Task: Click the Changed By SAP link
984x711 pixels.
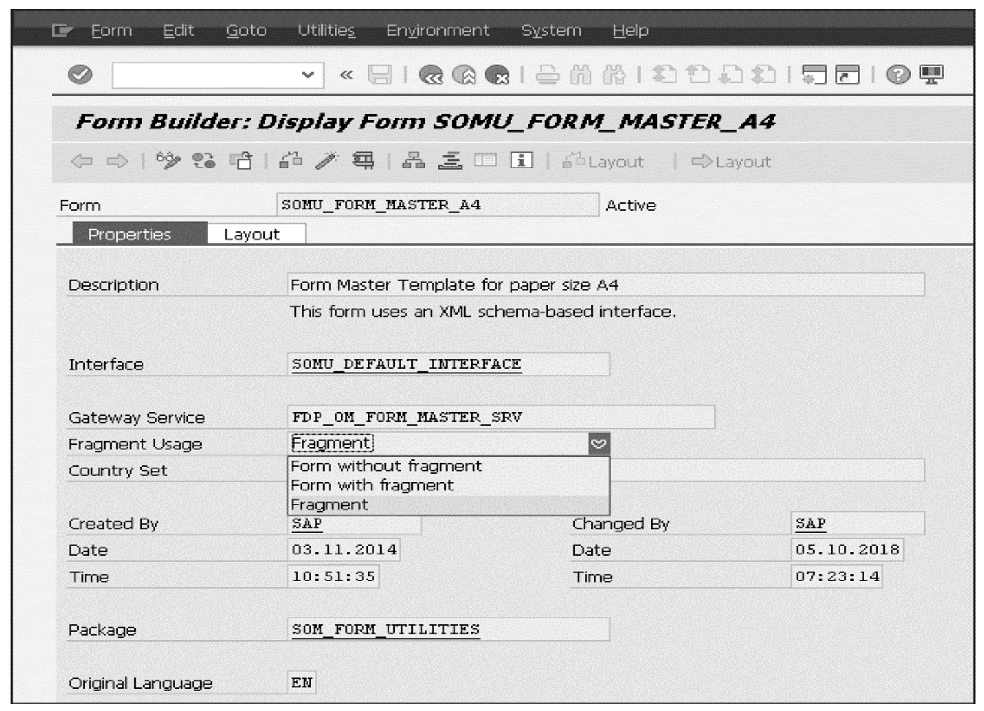Action: [810, 523]
